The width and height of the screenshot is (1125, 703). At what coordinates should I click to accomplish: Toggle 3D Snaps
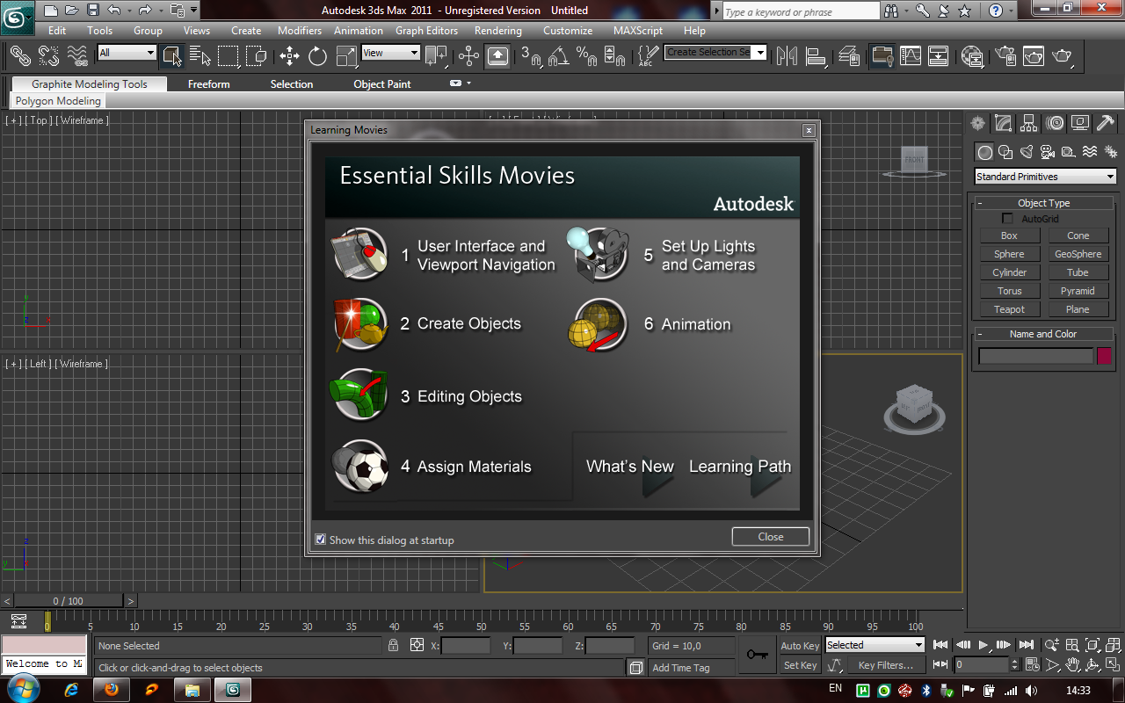(x=531, y=55)
